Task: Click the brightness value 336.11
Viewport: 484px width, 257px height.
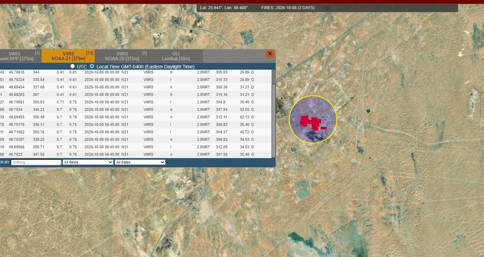Action: (38, 124)
